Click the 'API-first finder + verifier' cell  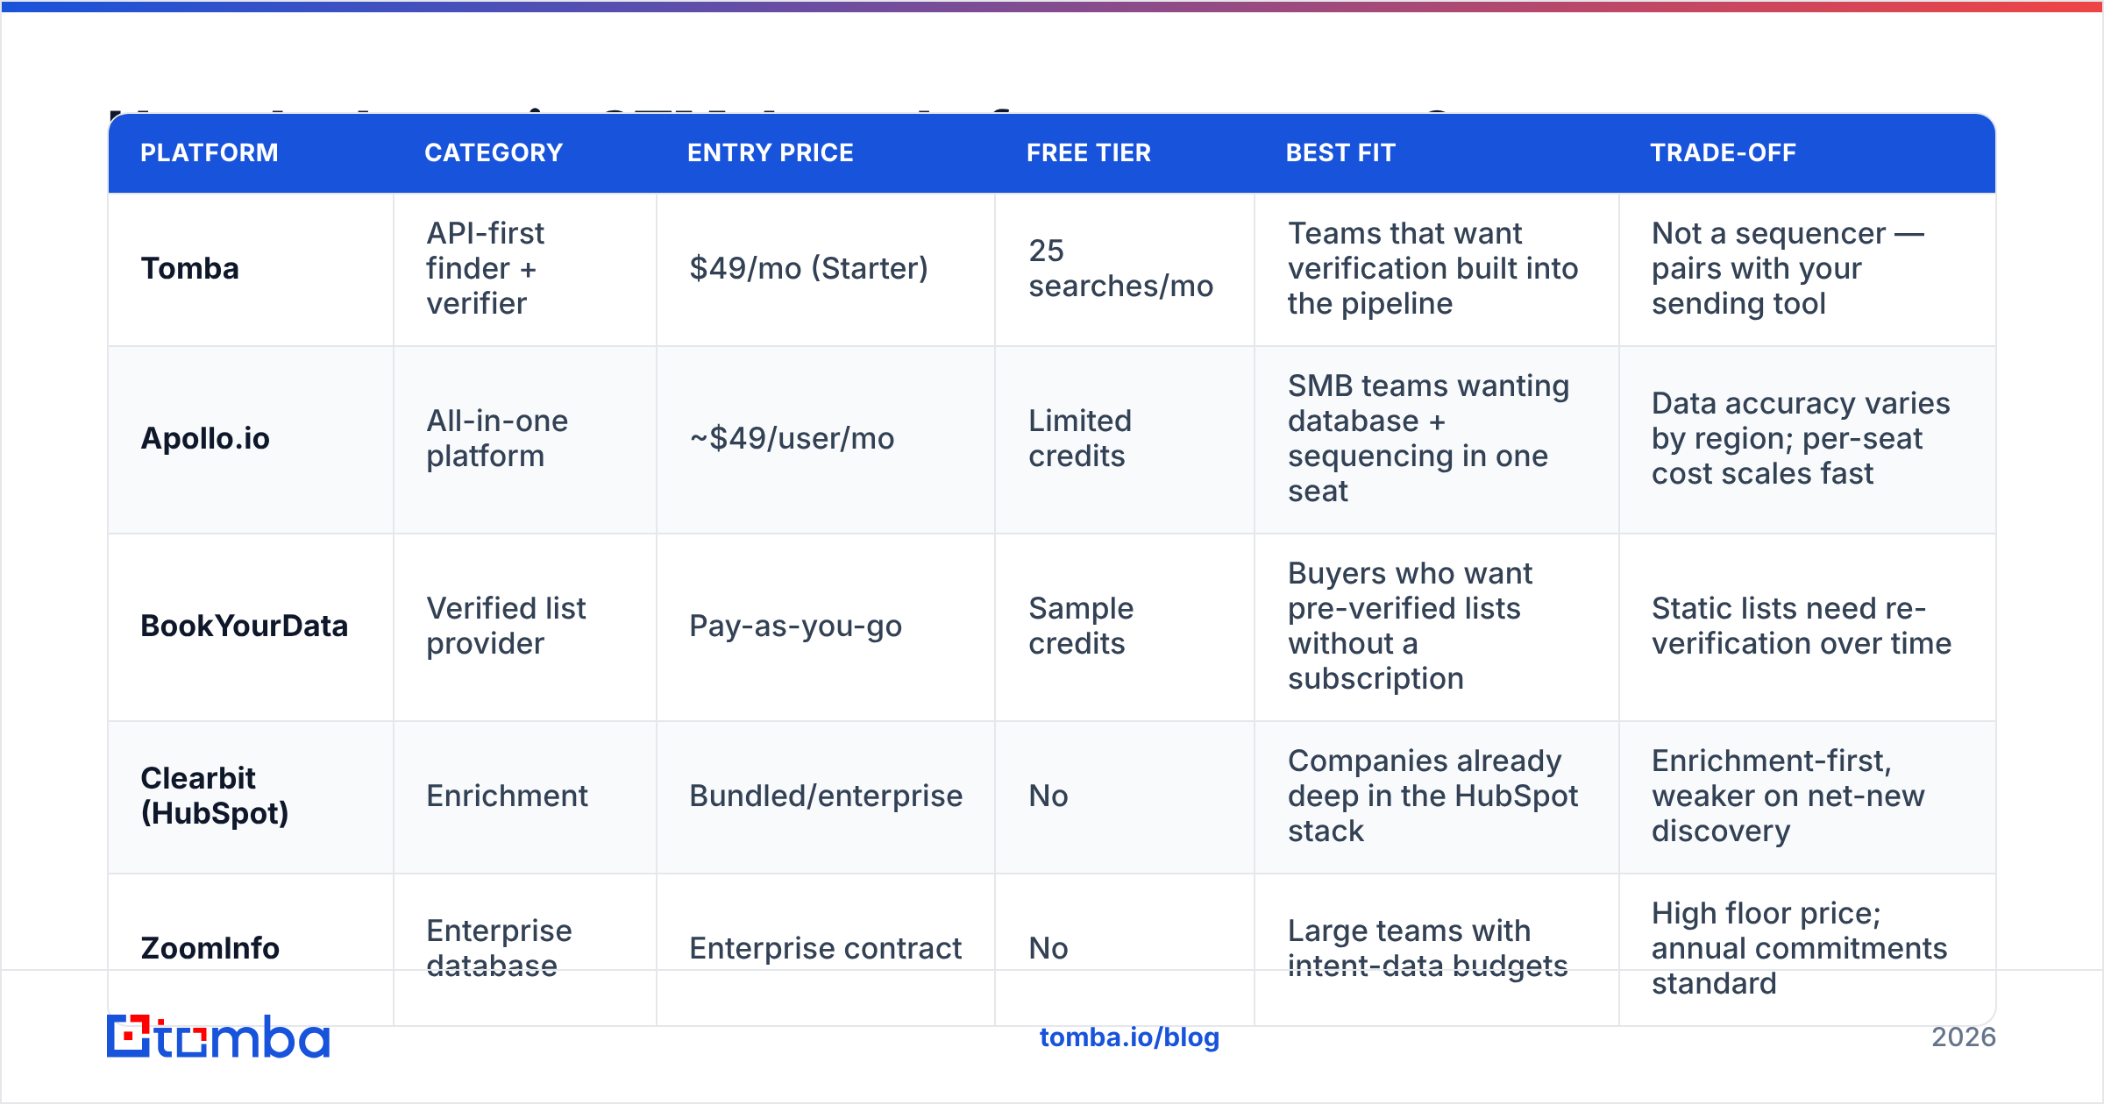click(525, 269)
